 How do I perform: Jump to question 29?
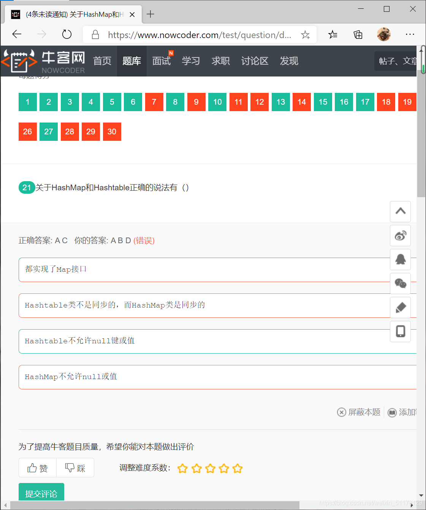pyautogui.click(x=91, y=132)
